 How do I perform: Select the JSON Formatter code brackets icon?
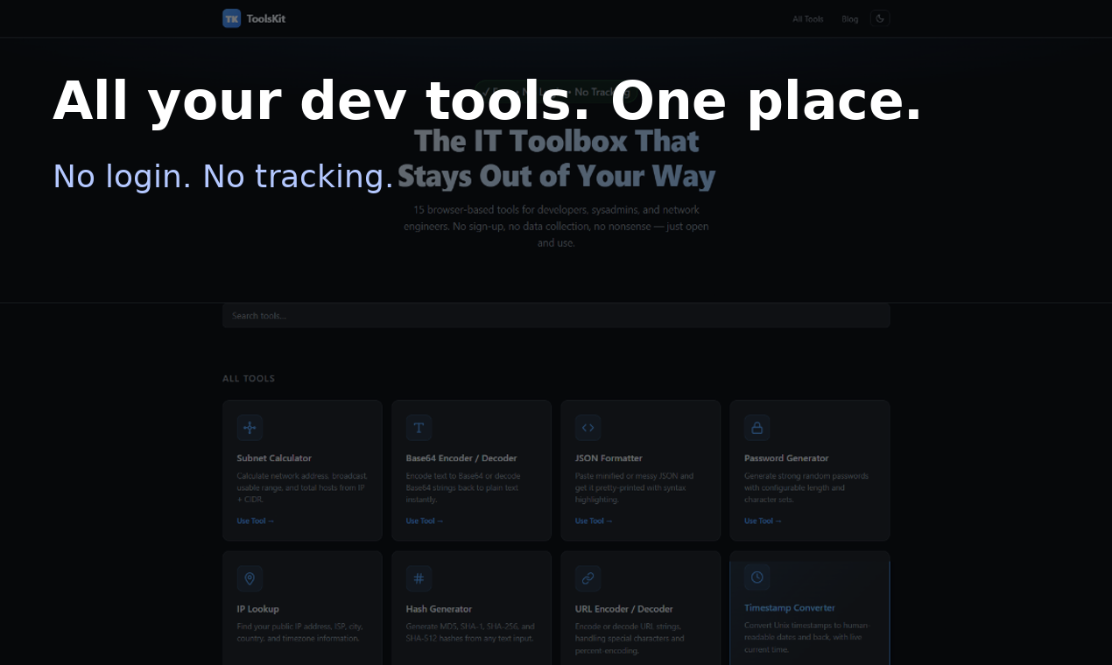[588, 428]
